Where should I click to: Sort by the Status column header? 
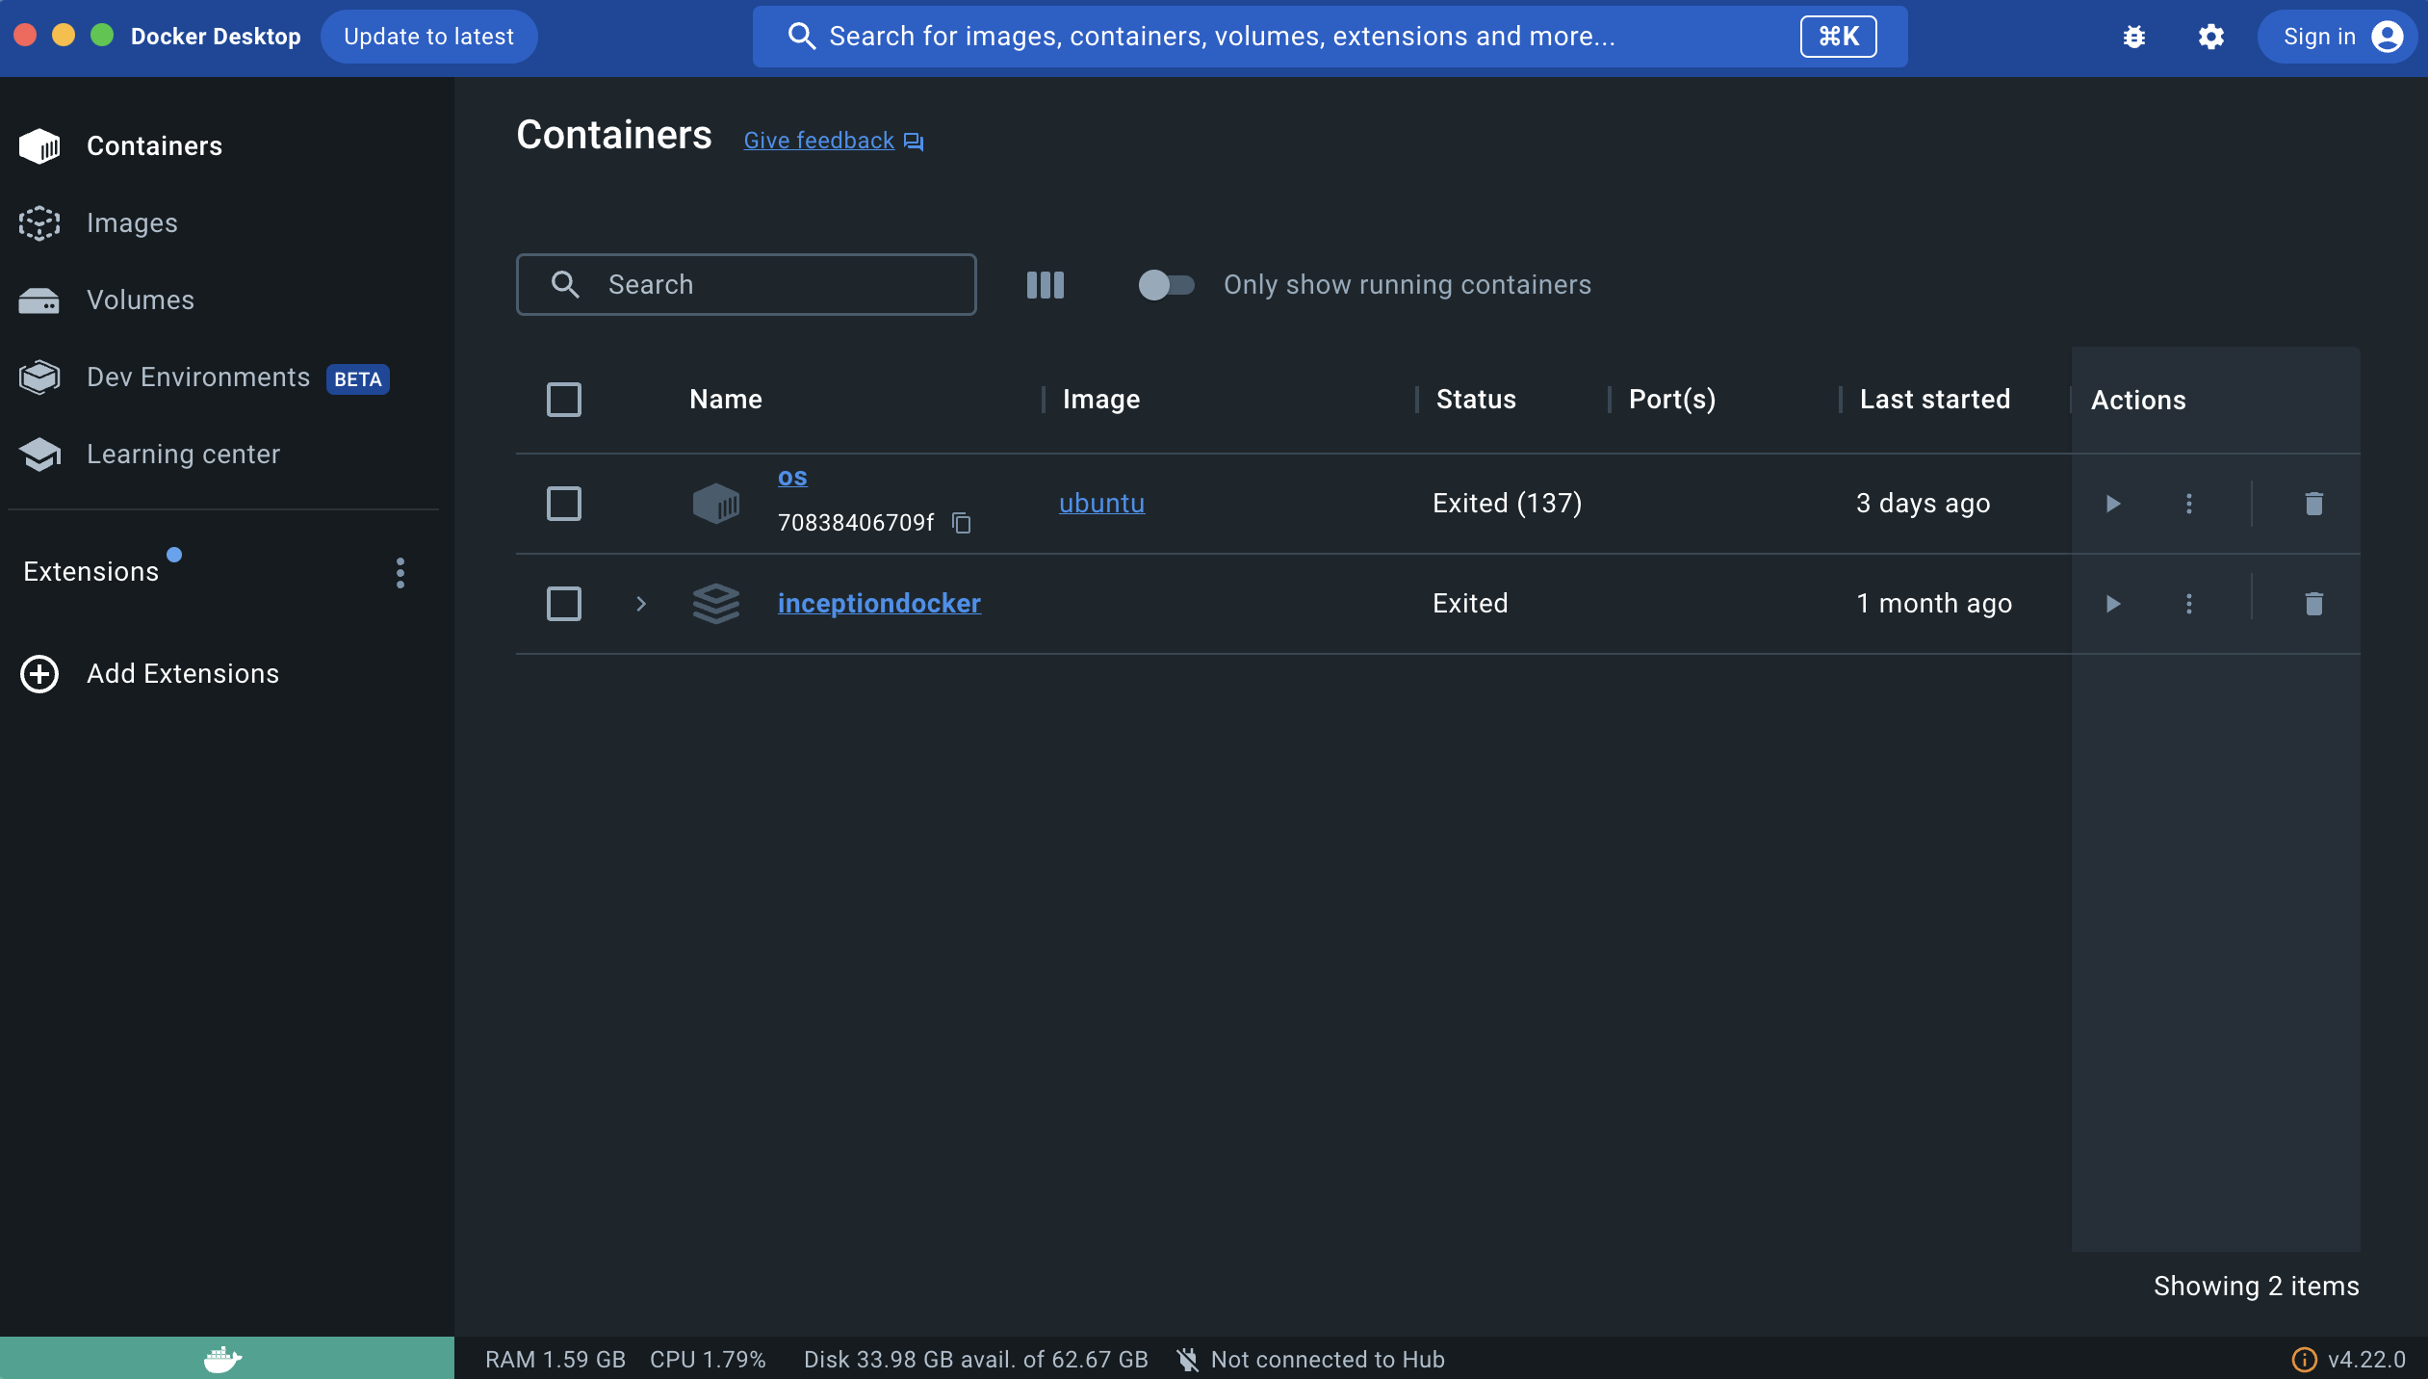tap(1476, 399)
